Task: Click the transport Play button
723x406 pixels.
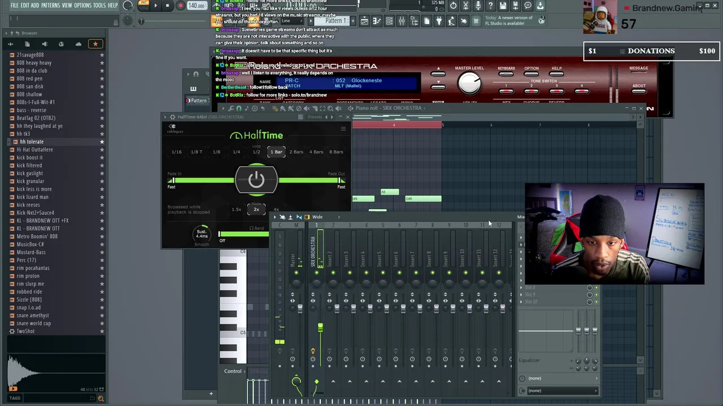Action: [155, 6]
